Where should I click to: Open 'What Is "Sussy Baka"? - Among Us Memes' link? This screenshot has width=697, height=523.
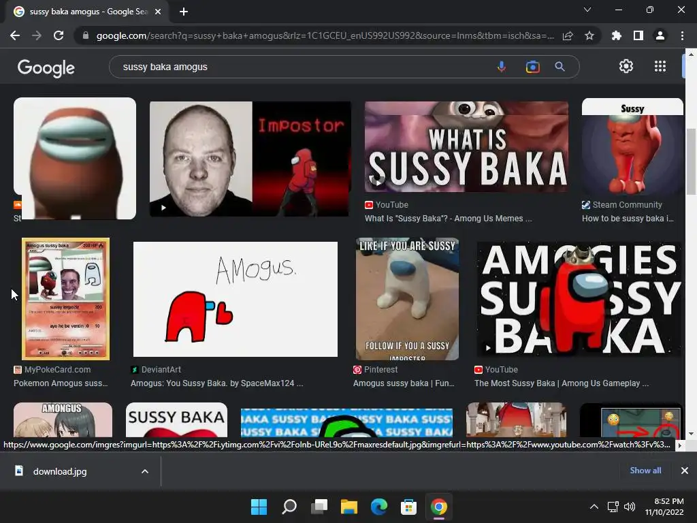(x=448, y=219)
